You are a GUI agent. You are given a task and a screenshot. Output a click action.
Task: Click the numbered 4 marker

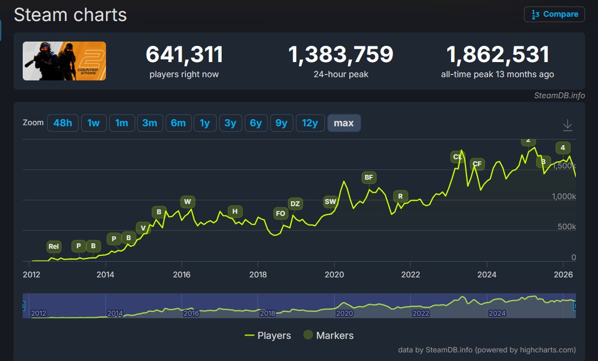563,148
